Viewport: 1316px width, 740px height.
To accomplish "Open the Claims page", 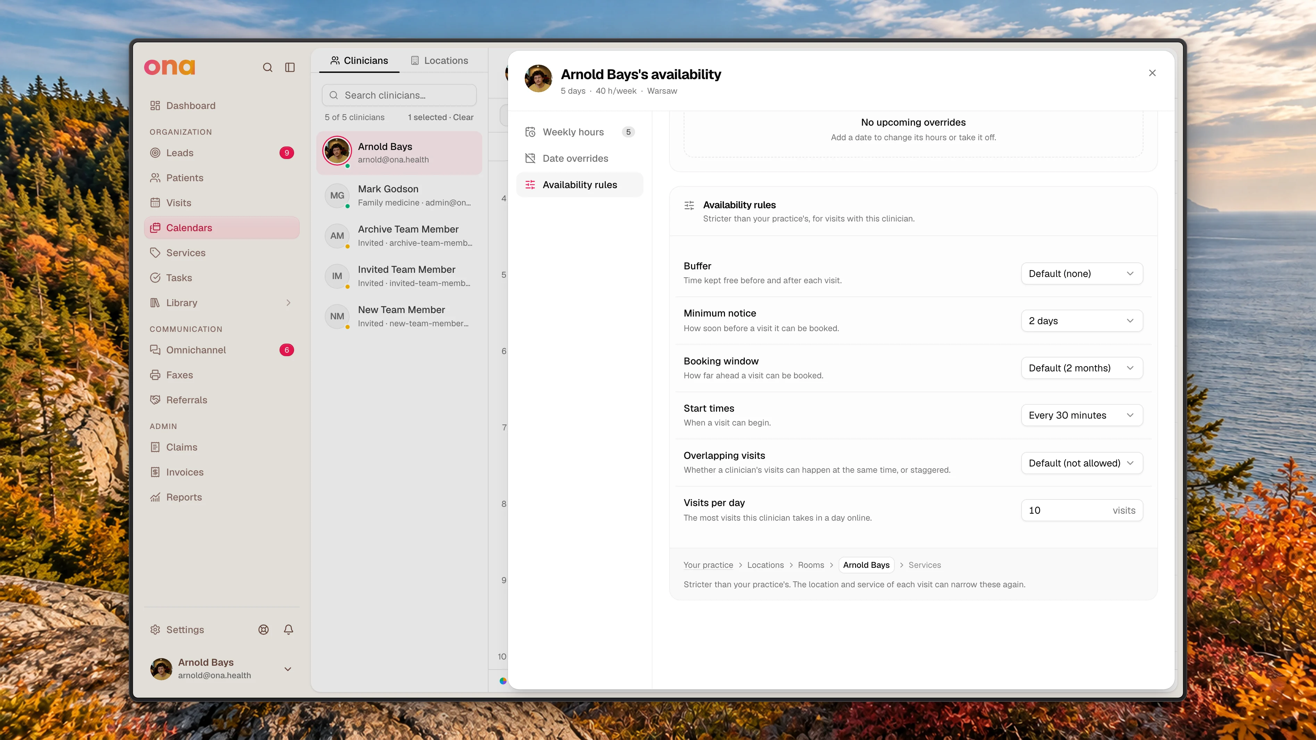I will coord(222,447).
